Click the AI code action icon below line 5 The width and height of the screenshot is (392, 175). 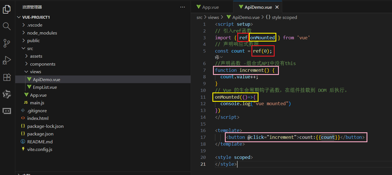[217, 57]
